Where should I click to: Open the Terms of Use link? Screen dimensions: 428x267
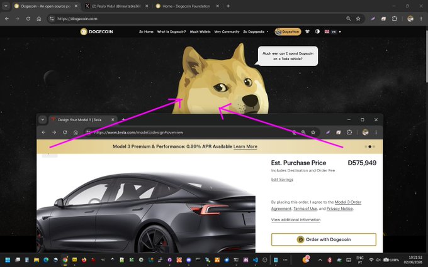[305, 209]
